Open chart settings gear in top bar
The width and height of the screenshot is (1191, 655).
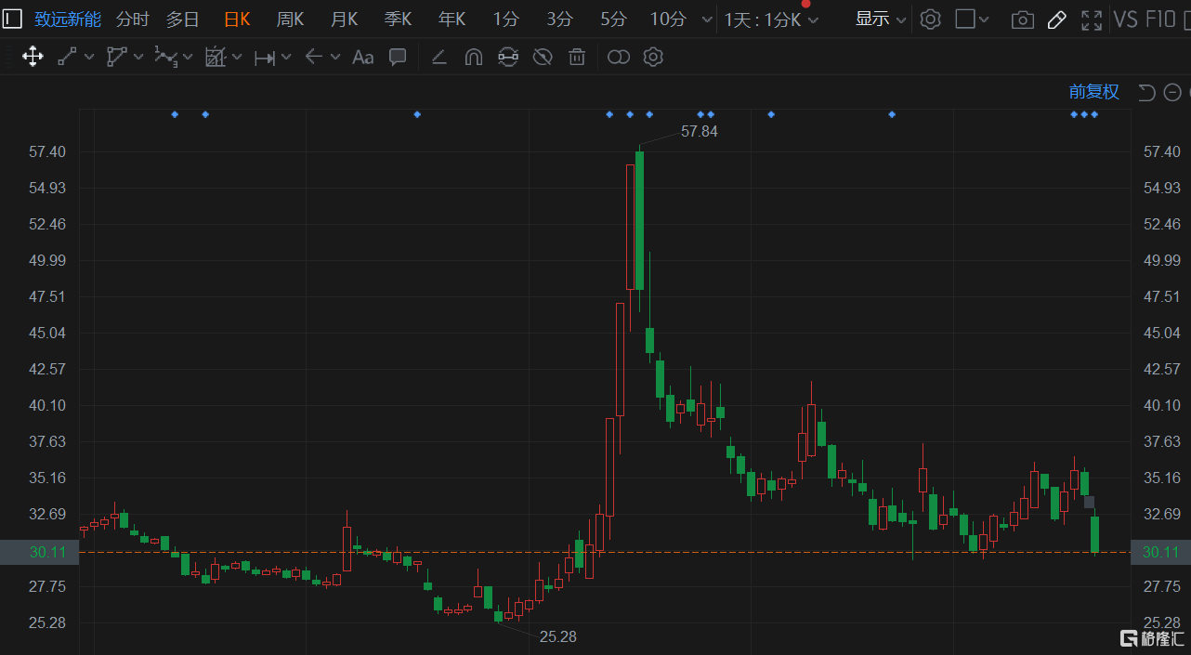click(x=930, y=19)
